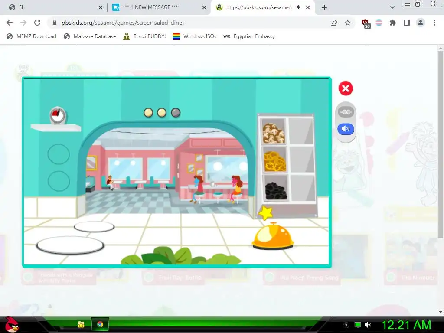Click the Chrome taskbar button
The height and width of the screenshot is (333, 444).
pos(100,324)
